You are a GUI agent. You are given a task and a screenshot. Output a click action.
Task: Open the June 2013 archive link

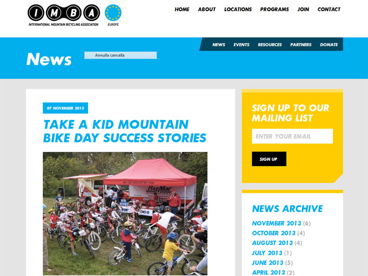tap(268, 263)
